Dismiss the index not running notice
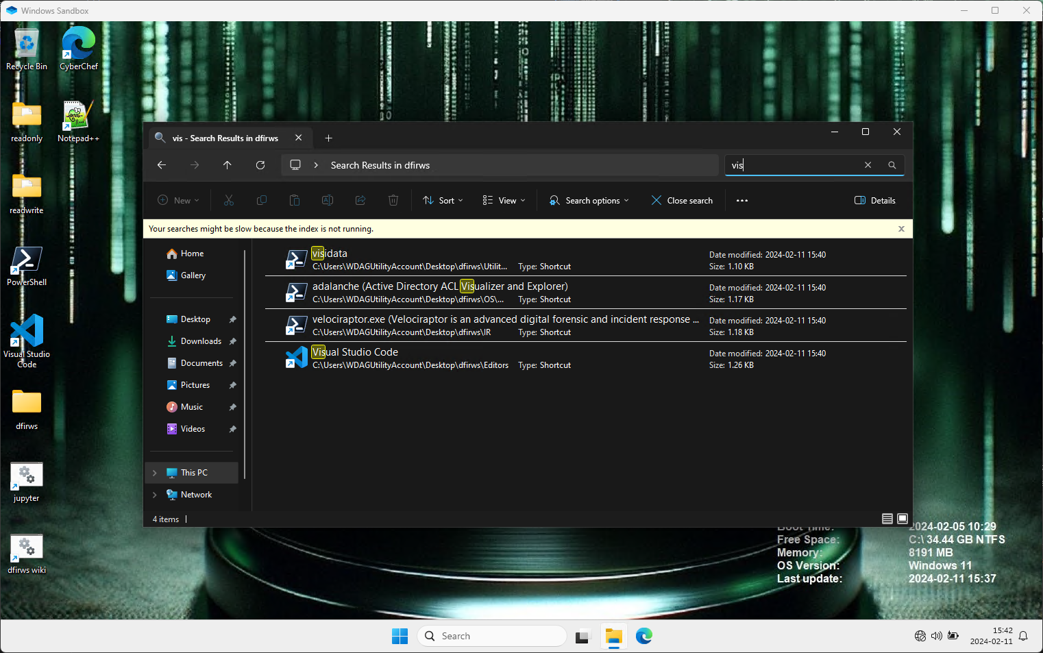 [x=901, y=229]
